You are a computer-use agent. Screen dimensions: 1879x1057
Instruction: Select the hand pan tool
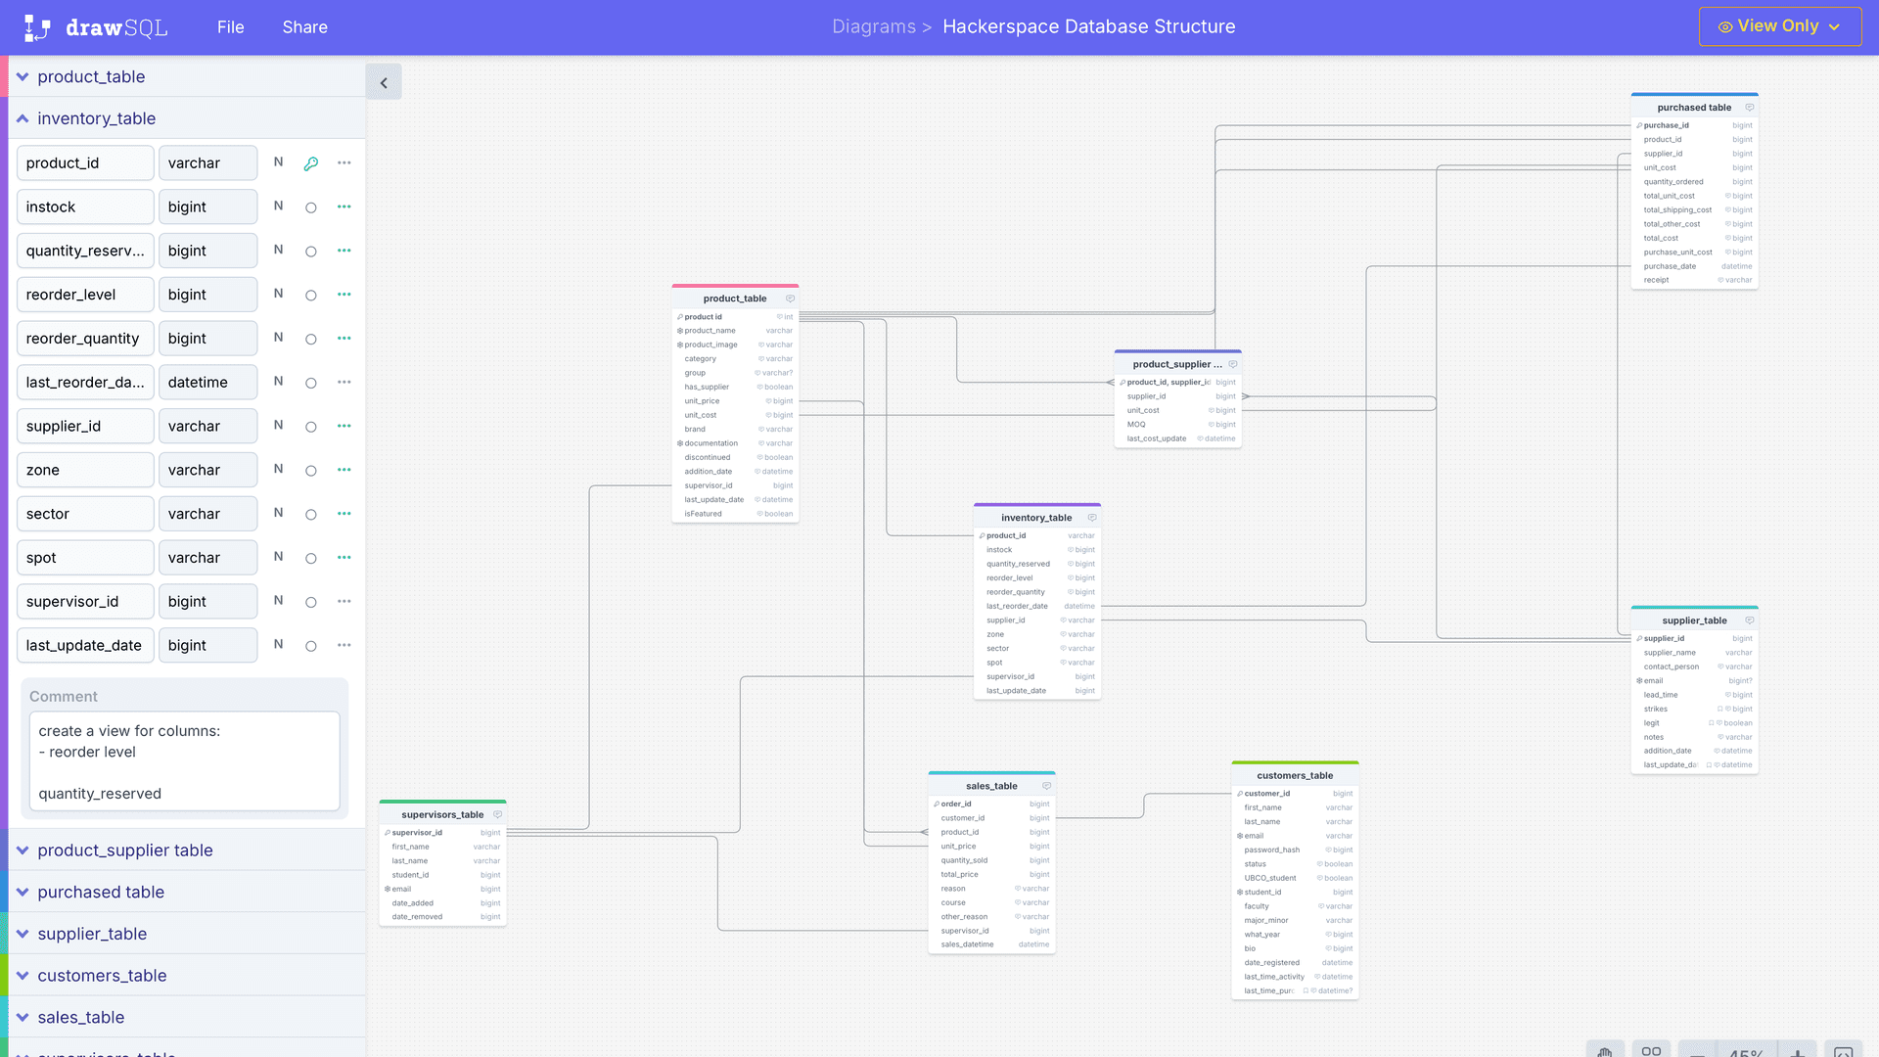tap(1605, 1051)
